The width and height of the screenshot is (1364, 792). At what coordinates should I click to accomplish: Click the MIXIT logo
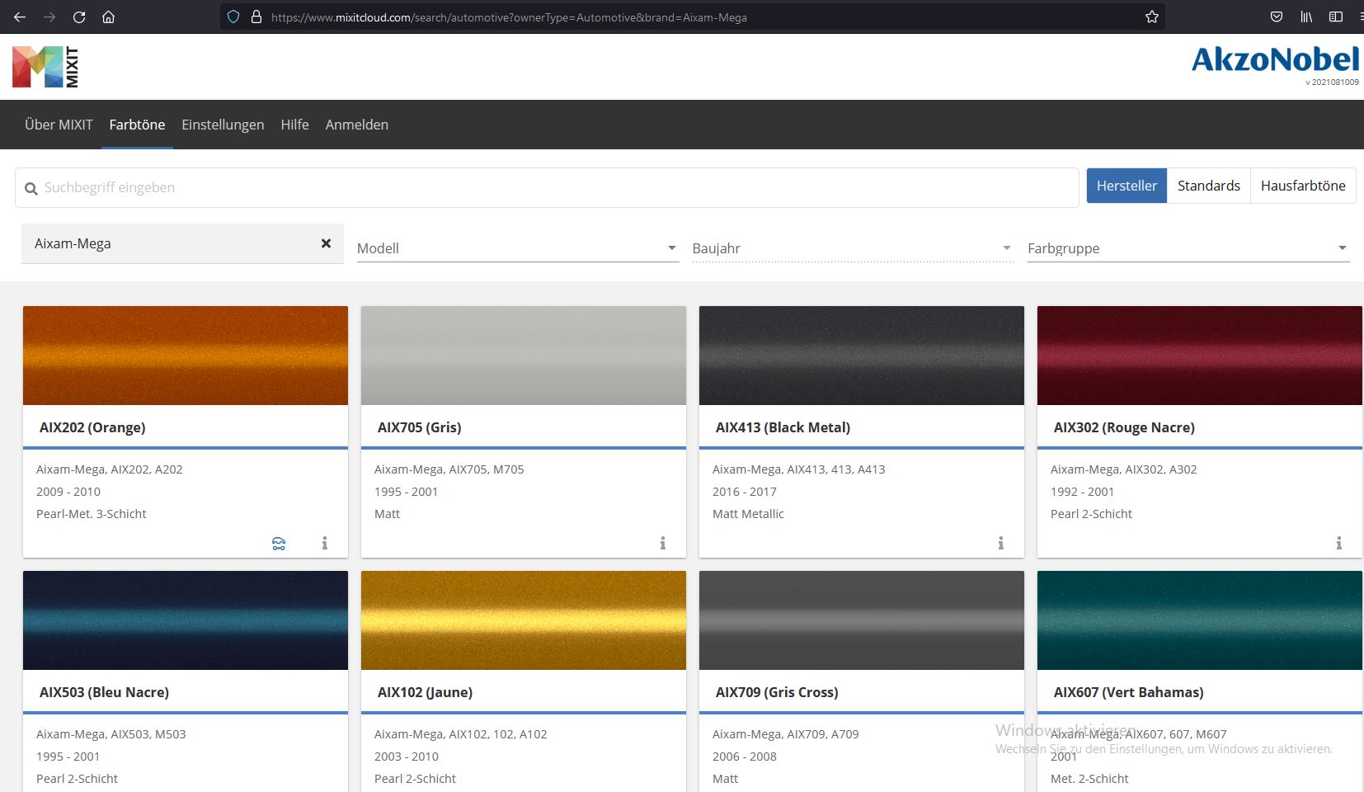coord(45,67)
